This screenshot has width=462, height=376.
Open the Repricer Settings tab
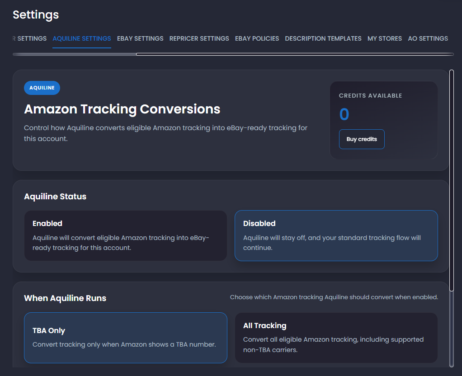[199, 38]
